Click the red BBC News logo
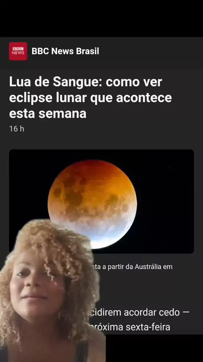This screenshot has width=203, height=362. point(18,51)
